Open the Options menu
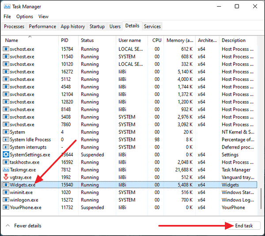This screenshot has width=265, height=236. [x=24, y=16]
